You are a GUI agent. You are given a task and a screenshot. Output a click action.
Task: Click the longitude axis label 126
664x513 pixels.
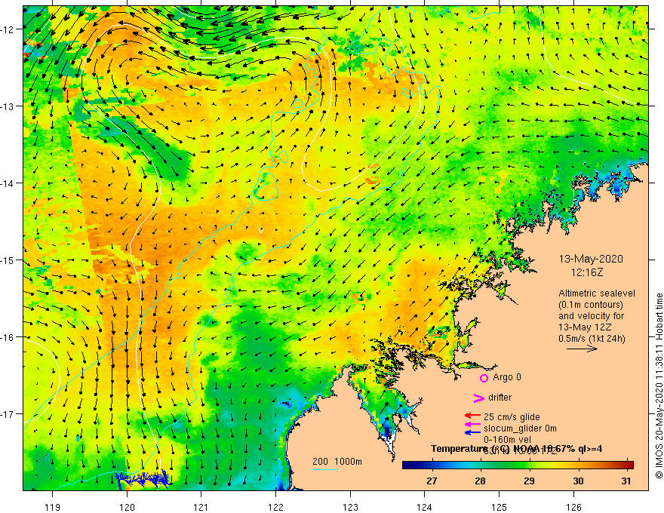coord(573,507)
